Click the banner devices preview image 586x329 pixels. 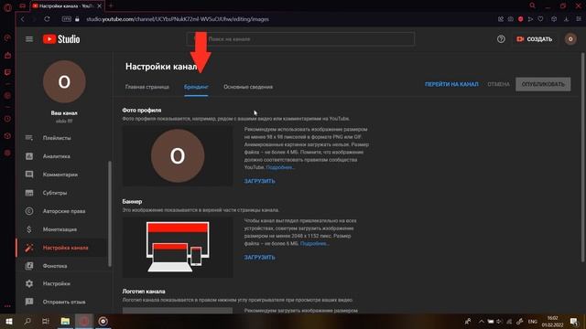(x=178, y=248)
